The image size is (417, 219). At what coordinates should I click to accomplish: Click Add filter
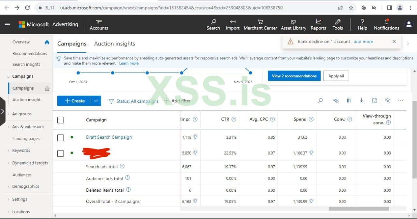(x=177, y=101)
